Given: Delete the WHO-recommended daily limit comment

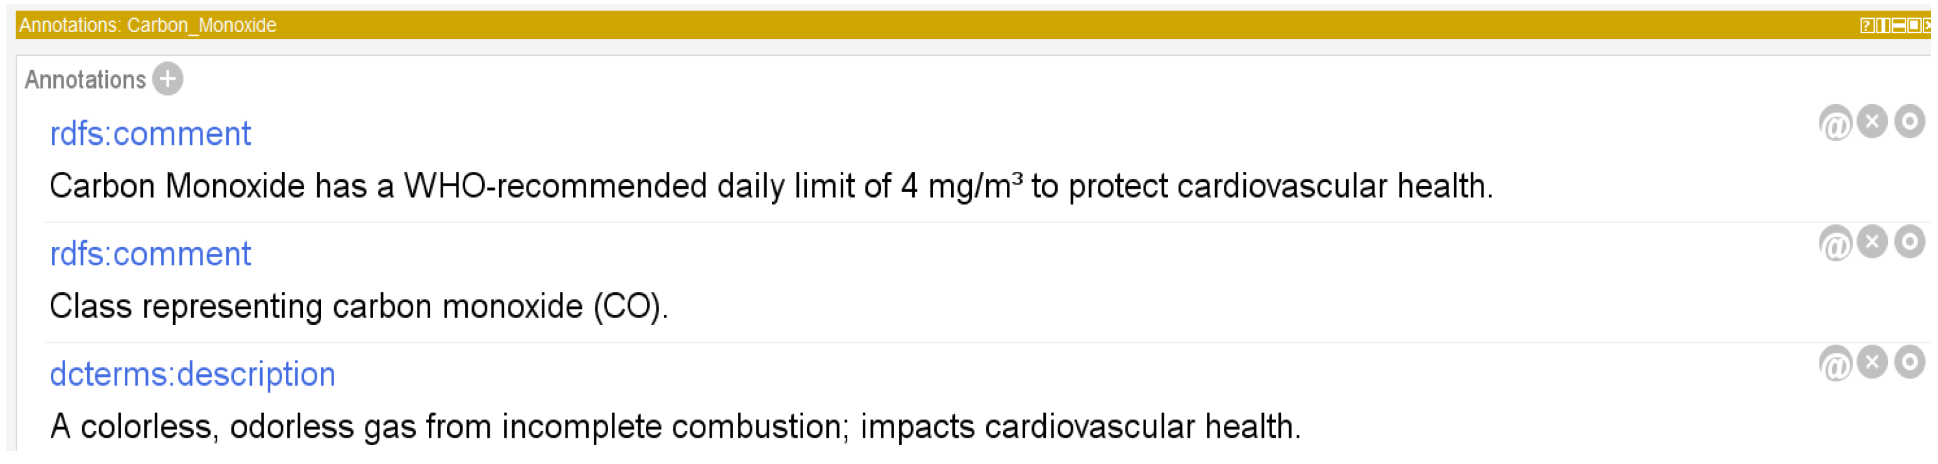Looking at the screenshot, I should point(1873,121).
